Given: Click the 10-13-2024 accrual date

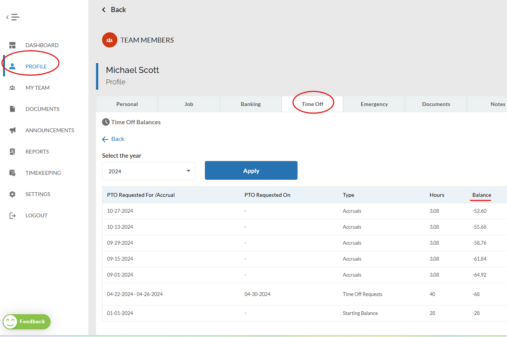Looking at the screenshot, I should point(120,227).
